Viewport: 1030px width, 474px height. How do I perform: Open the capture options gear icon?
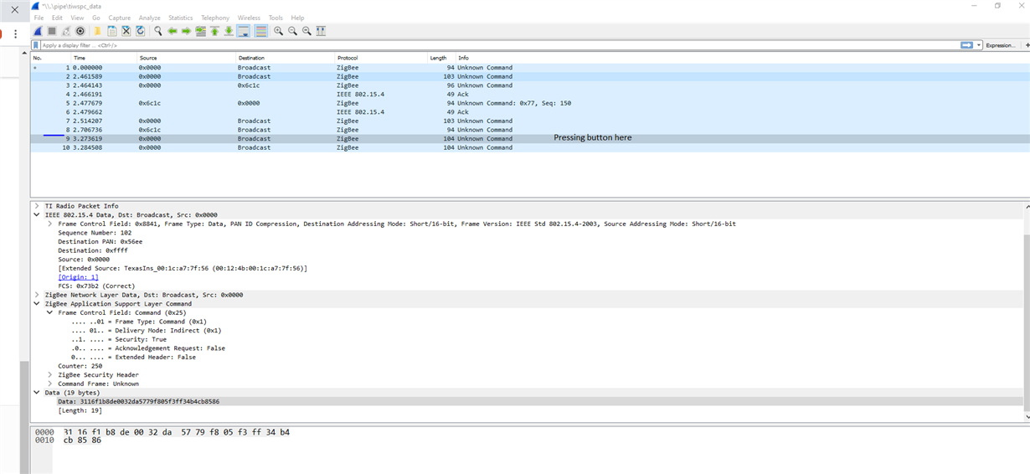pyautogui.click(x=80, y=31)
